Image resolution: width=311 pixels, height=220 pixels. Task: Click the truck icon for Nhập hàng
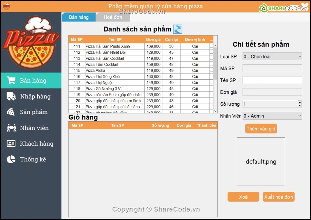11,96
